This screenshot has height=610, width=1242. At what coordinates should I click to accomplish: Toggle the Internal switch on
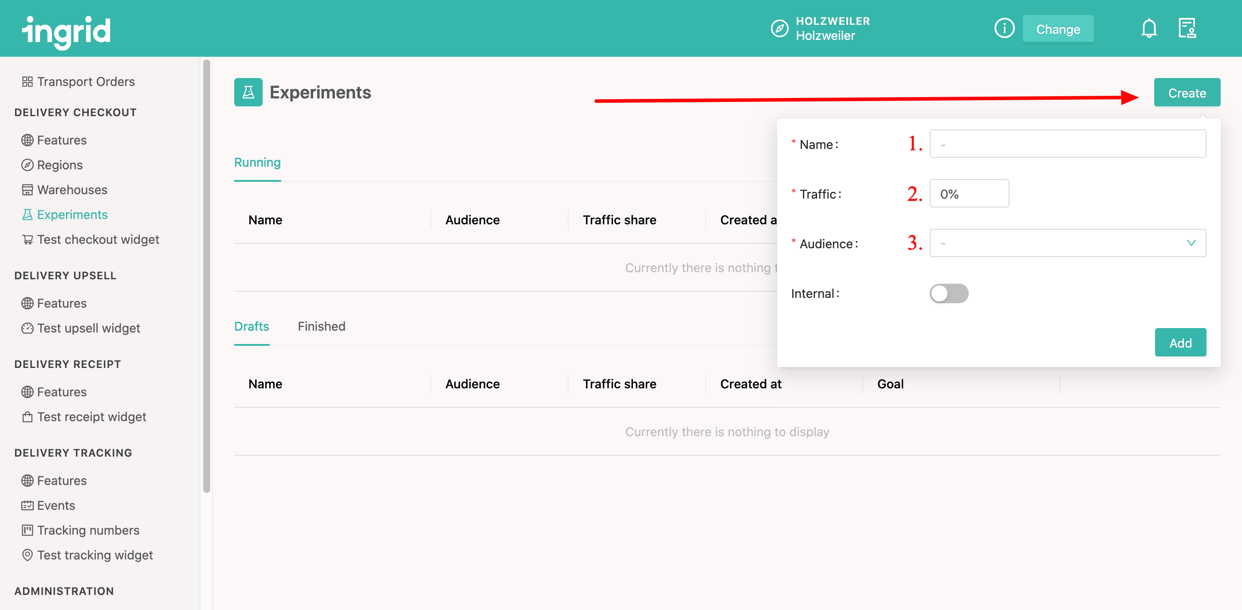(x=948, y=293)
